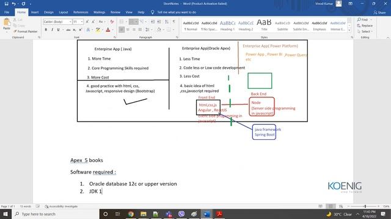Viewport: 391px width, 219px height.
Task: Toggle Subscript formatting
Action: pyautogui.click(x=75, y=30)
